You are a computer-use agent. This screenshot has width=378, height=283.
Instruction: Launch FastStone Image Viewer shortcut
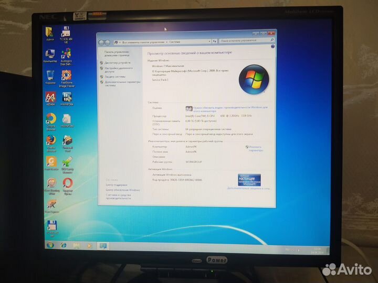pos(67,79)
